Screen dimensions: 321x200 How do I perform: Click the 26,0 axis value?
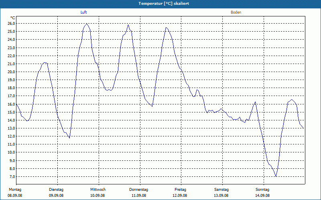[12, 24]
